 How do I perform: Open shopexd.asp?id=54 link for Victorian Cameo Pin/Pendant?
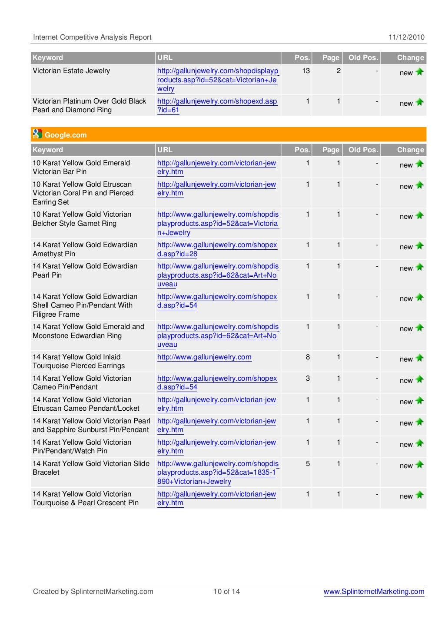click(217, 382)
